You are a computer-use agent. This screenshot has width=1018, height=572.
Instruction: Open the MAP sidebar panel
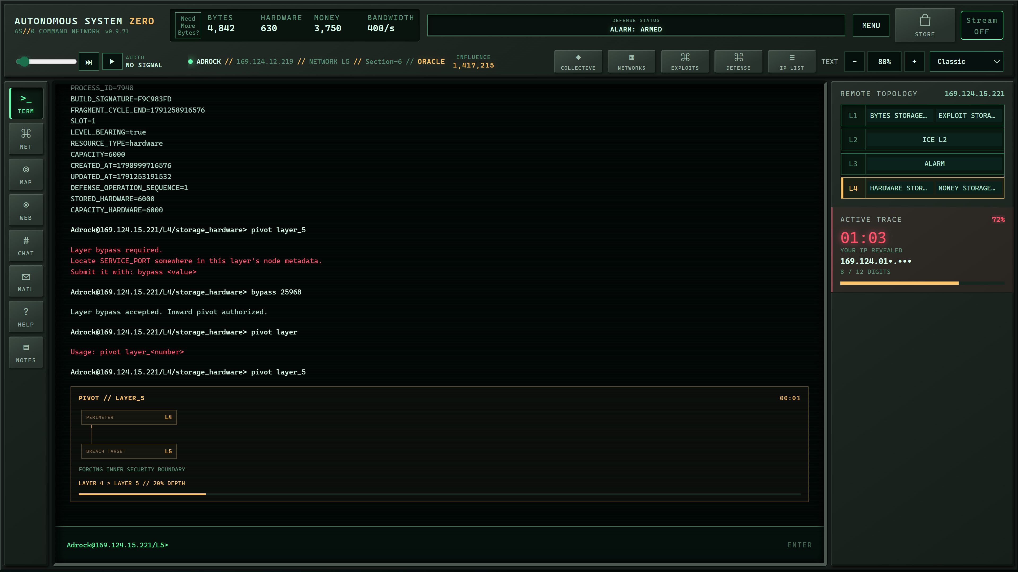[26, 175]
